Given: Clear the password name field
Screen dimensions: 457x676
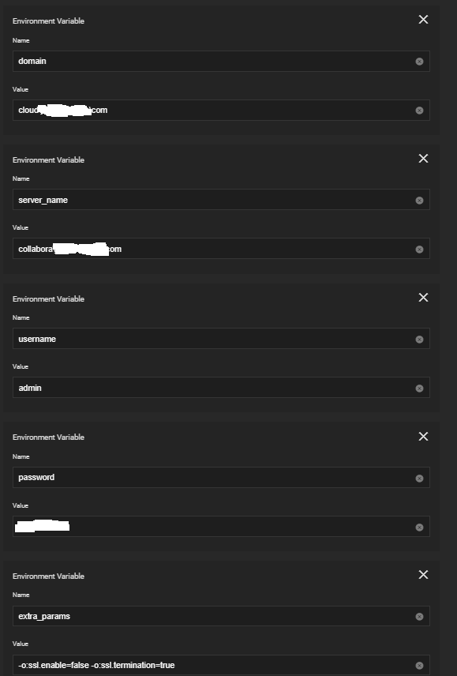Looking at the screenshot, I should coord(419,478).
